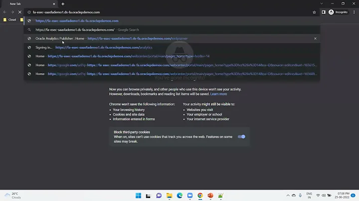Image resolution: width=359 pixels, height=201 pixels.
Task: Click the globe icon of Signing in suggestion
Action: (29, 47)
